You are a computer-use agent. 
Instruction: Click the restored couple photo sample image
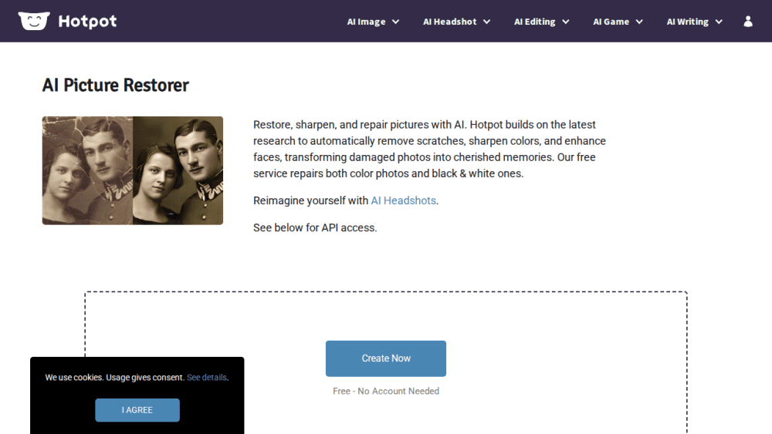[133, 170]
